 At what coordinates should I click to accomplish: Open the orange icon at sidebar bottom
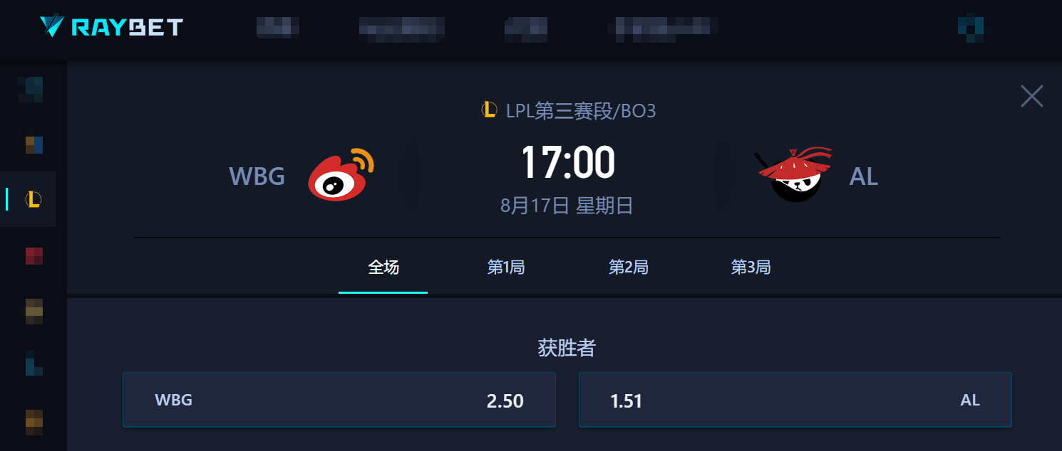pyautogui.click(x=34, y=423)
